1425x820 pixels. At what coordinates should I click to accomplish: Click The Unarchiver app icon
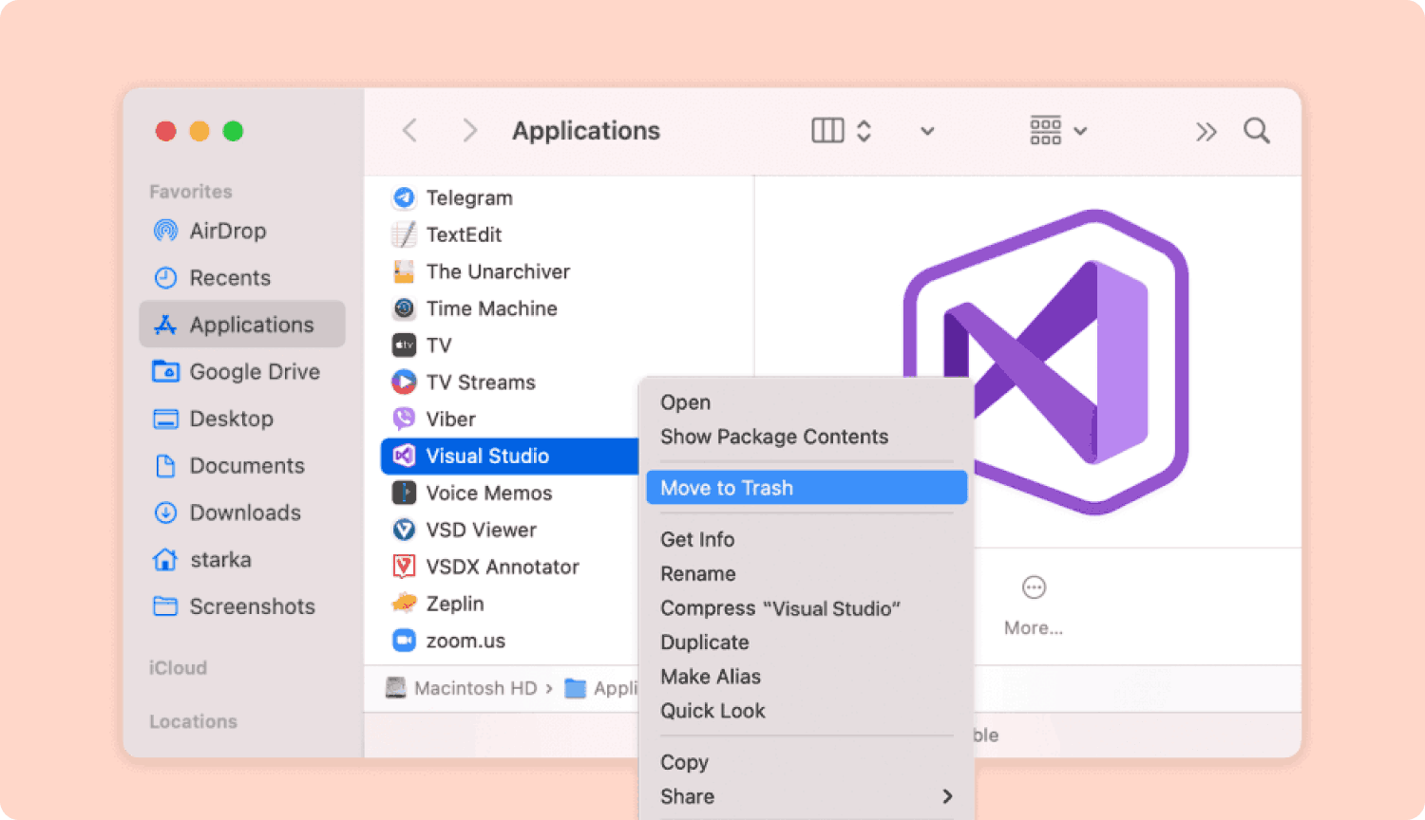pos(404,271)
